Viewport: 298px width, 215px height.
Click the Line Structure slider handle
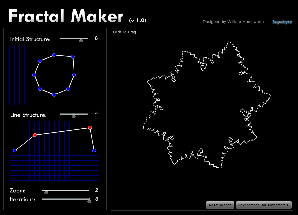[x=74, y=115]
